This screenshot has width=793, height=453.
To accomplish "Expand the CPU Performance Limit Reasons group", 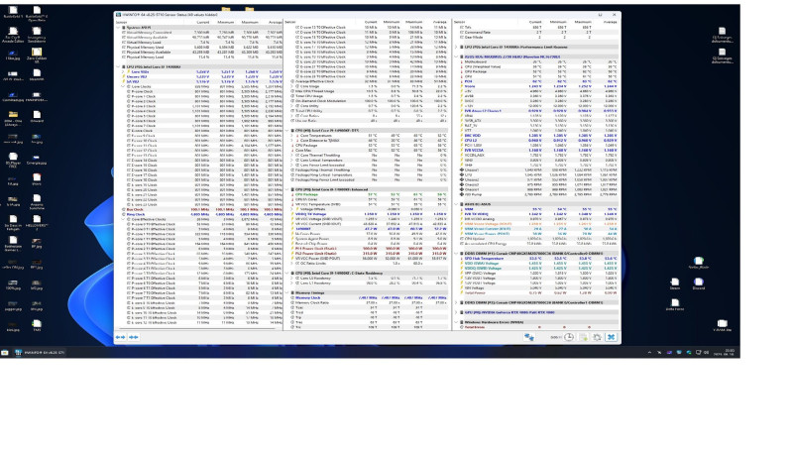I will click(457, 47).
